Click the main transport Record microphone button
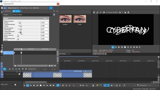The image size is (160, 90). coord(24,85)
